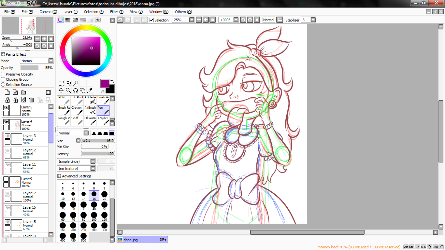445x250 pixels.
Task: Clear the layer with the eraser icon
Action: (x=23, y=100)
